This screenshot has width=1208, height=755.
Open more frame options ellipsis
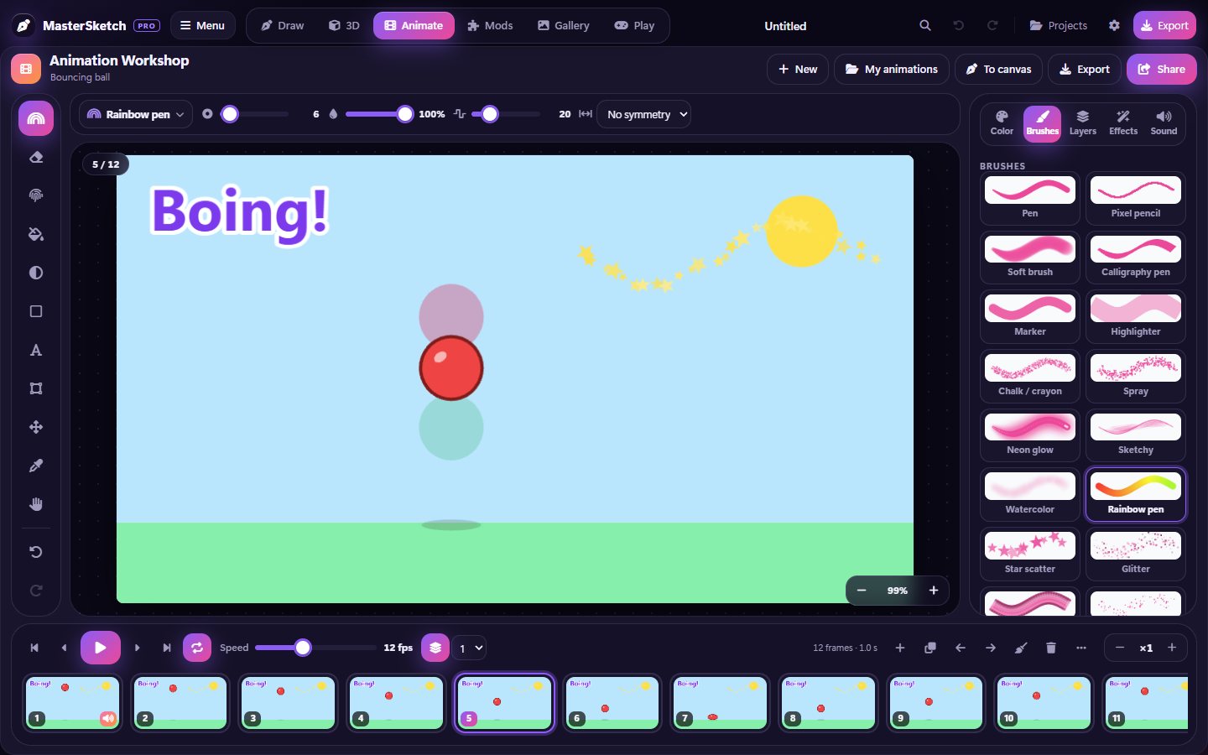(x=1081, y=648)
